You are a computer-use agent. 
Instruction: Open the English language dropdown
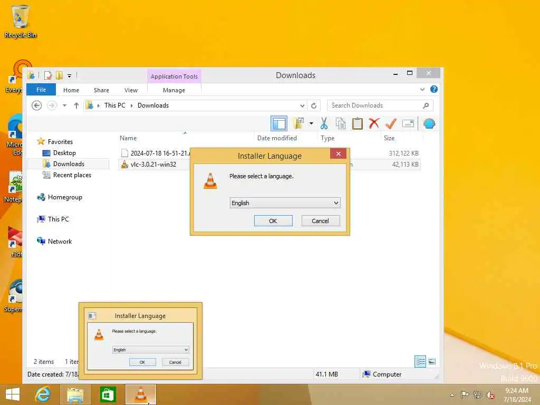point(285,203)
